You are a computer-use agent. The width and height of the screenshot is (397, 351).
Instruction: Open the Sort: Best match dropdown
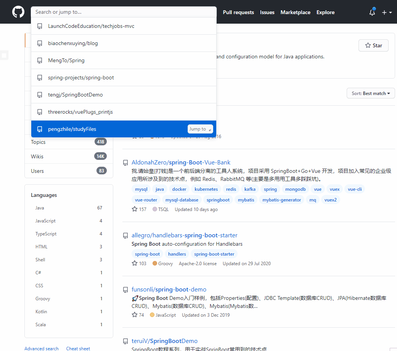point(371,93)
